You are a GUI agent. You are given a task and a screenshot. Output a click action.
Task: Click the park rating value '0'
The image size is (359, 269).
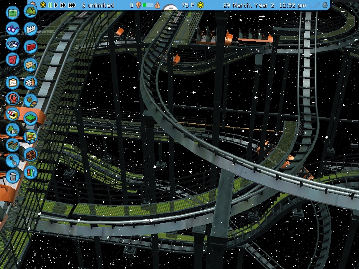131,5
